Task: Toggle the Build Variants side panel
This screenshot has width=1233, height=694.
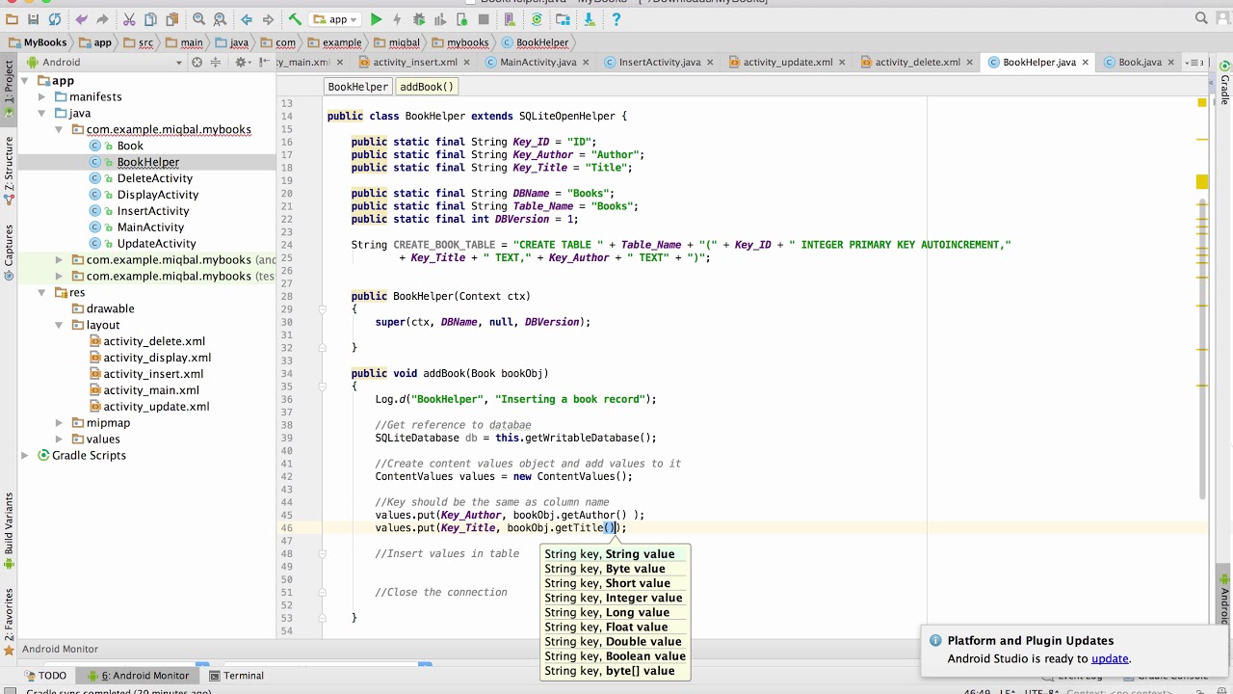Action: pos(9,525)
